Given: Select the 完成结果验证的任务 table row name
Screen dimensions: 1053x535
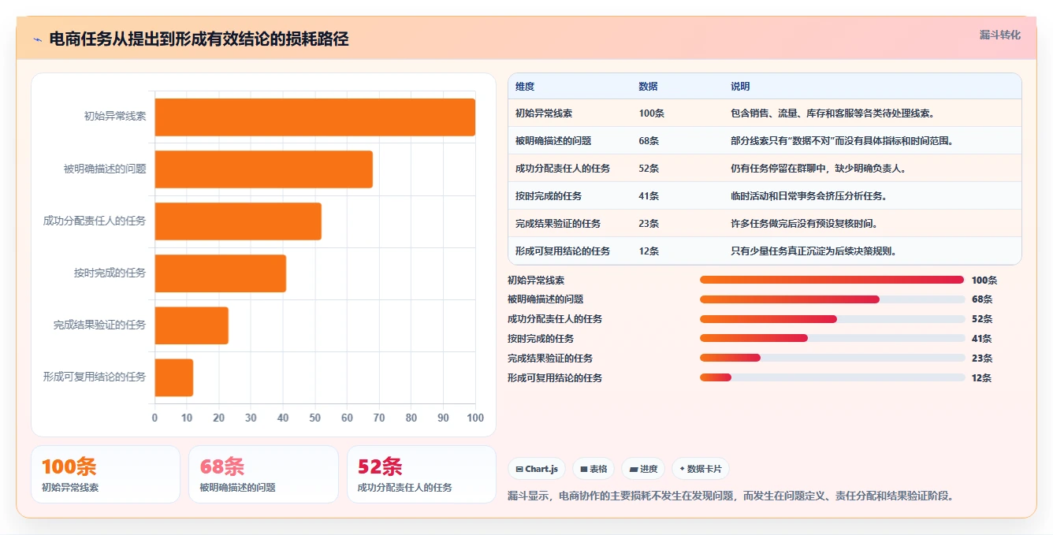Looking at the screenshot, I should click(x=558, y=224).
